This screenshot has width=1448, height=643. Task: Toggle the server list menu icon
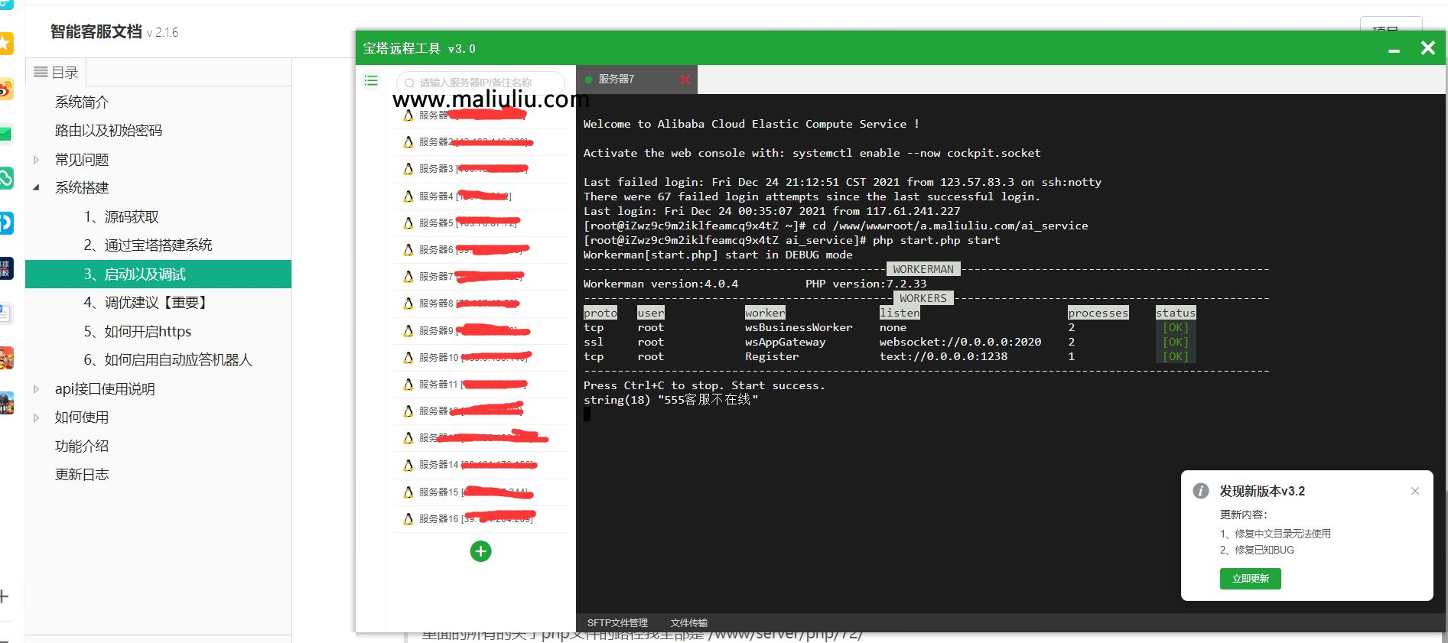371,81
